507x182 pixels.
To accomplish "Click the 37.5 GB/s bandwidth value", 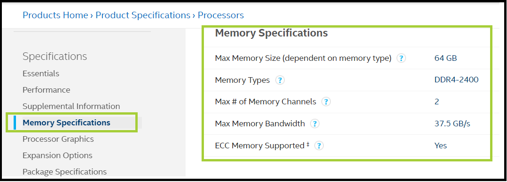I will pos(452,124).
